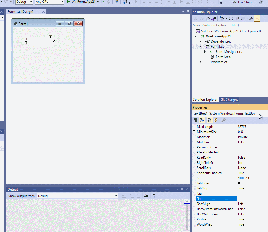Switch to the Git Changes tab
The height and width of the screenshot is (232, 268).
click(x=229, y=100)
